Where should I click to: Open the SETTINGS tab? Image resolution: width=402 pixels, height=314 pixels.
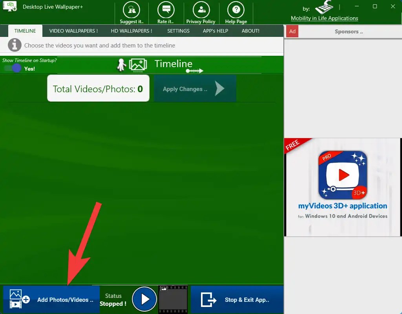(178, 31)
